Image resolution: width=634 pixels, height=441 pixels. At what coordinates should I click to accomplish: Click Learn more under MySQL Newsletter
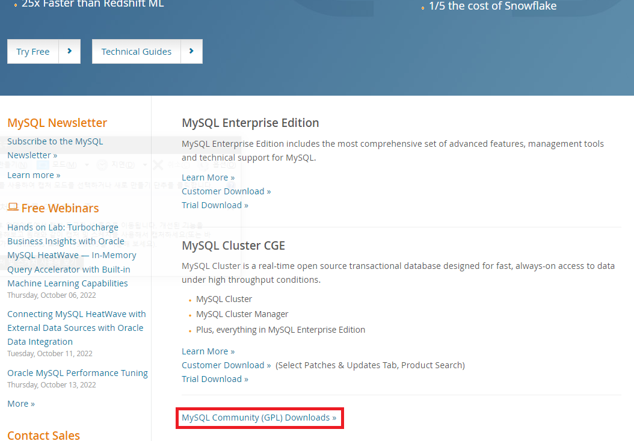(x=34, y=175)
